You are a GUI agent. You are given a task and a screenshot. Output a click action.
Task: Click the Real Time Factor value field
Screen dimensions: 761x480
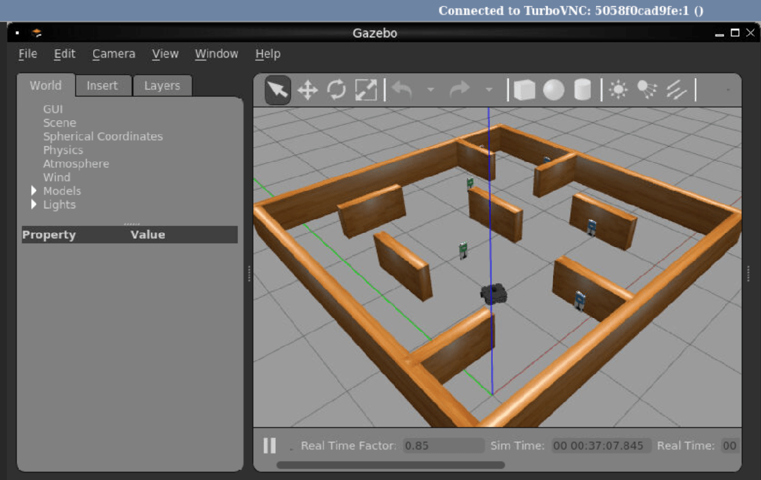click(444, 446)
